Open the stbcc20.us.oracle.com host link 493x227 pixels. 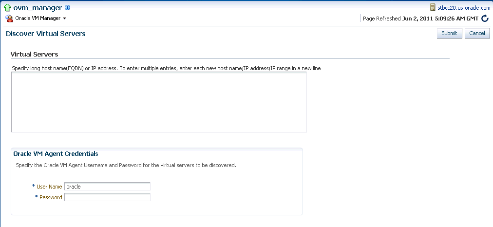pos(464,8)
